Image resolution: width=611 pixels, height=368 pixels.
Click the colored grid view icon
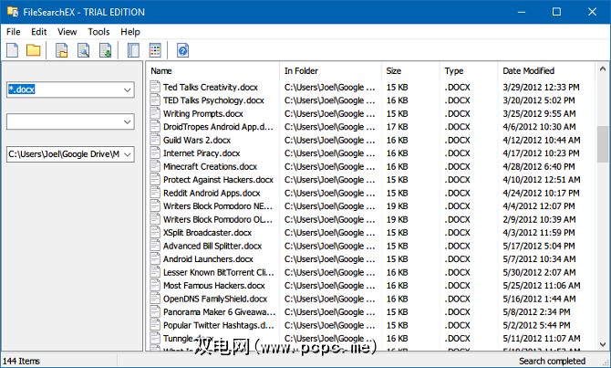[155, 50]
